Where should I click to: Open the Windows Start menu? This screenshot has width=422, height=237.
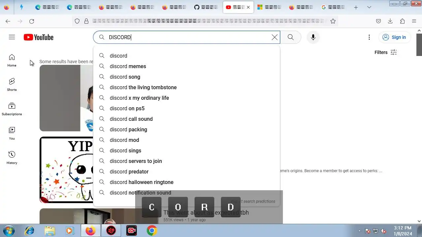(x=9, y=230)
